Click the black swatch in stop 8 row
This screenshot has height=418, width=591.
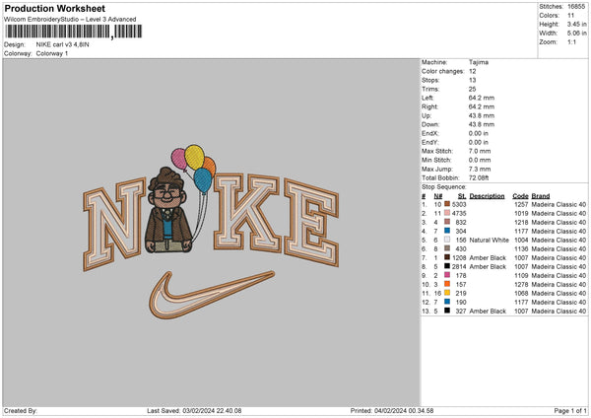click(447, 266)
